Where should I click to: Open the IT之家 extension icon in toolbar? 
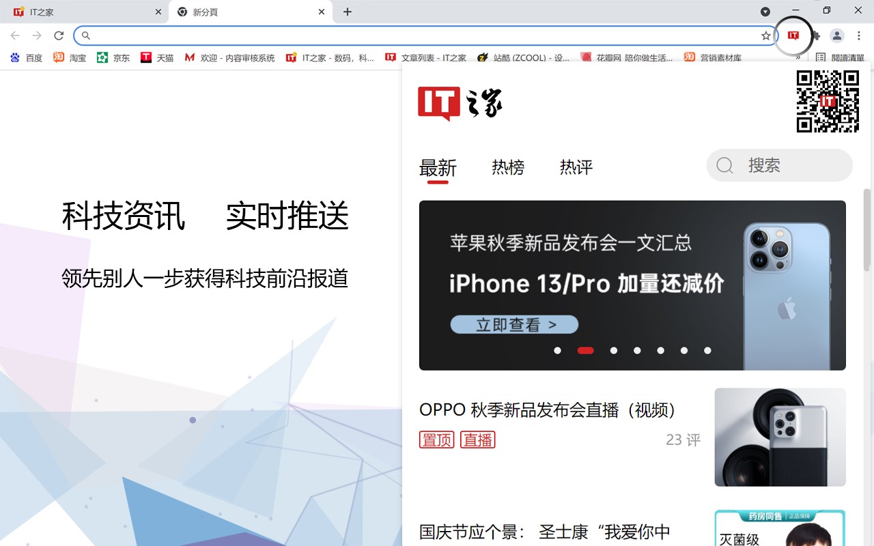click(x=793, y=35)
